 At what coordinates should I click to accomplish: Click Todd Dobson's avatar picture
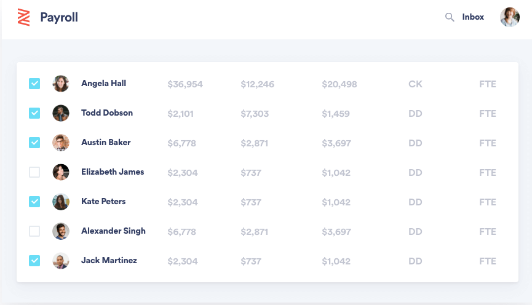point(61,113)
